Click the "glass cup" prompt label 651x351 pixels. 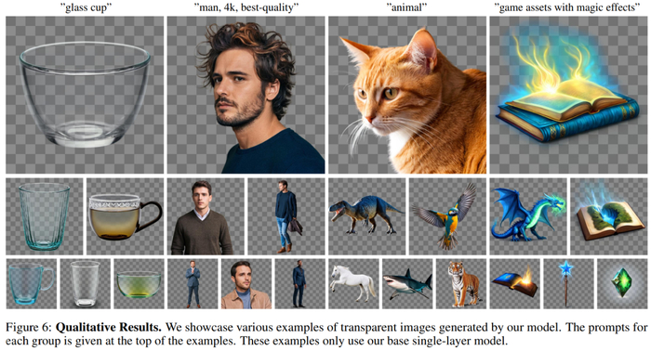86,7
